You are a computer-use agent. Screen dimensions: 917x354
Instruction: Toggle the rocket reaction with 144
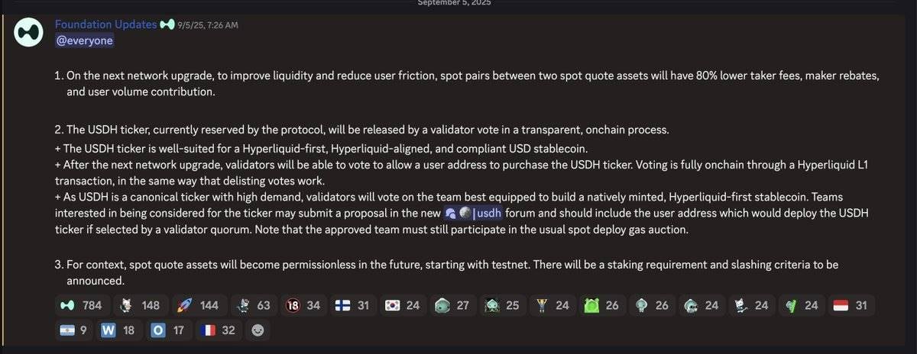point(197,305)
